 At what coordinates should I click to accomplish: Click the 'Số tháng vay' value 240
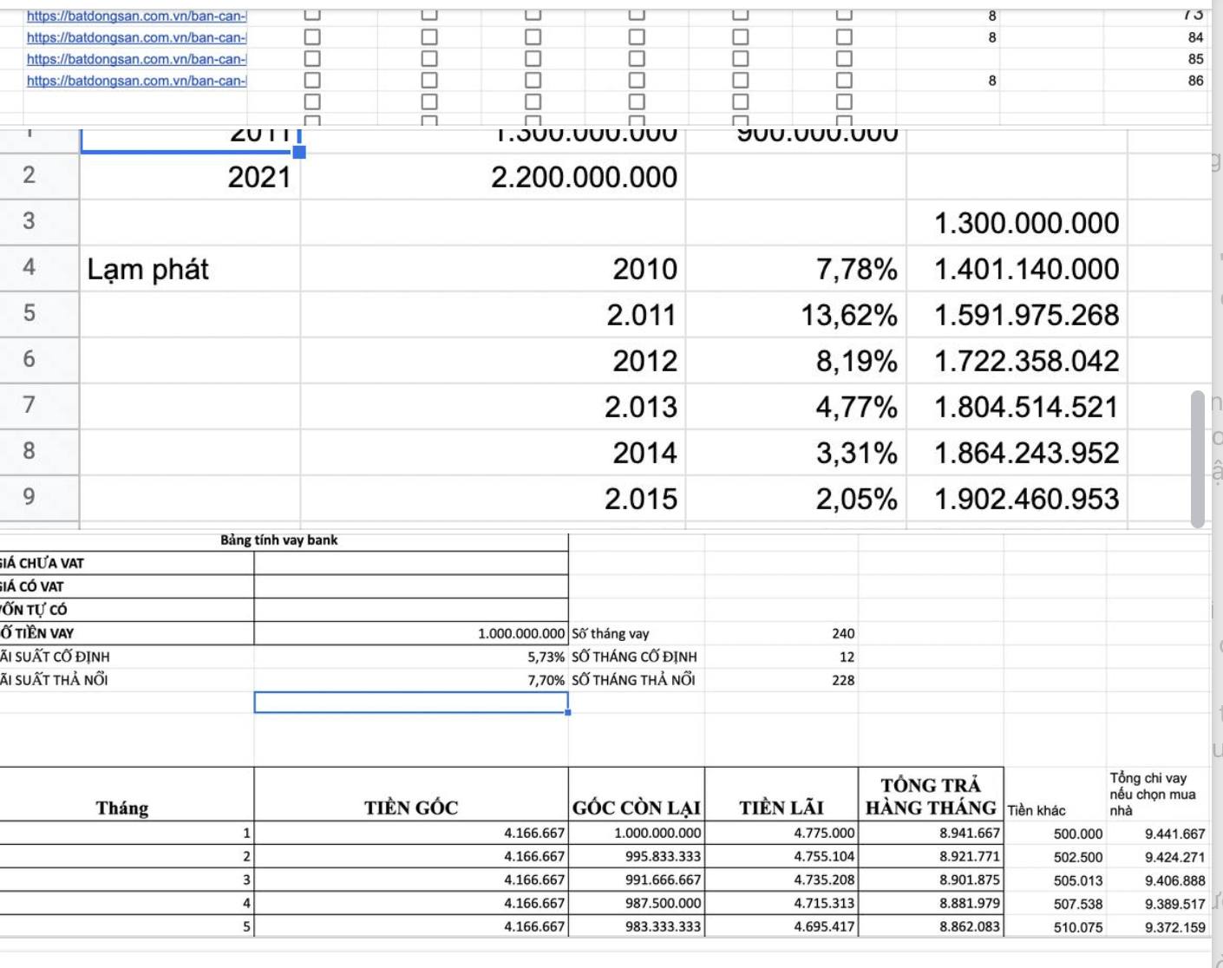782,633
